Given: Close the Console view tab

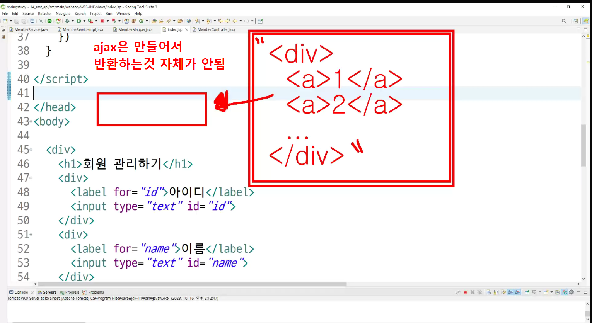Looking at the screenshot, I should tap(32, 292).
